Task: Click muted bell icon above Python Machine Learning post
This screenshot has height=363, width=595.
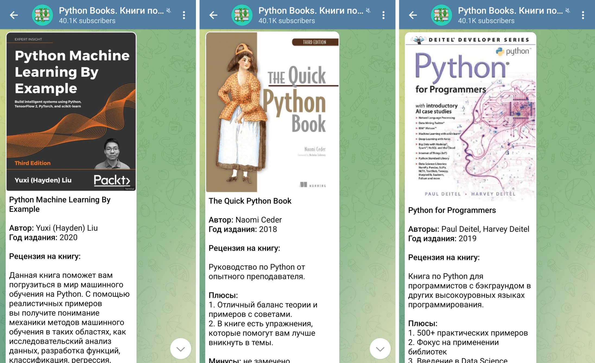Action: (x=169, y=11)
